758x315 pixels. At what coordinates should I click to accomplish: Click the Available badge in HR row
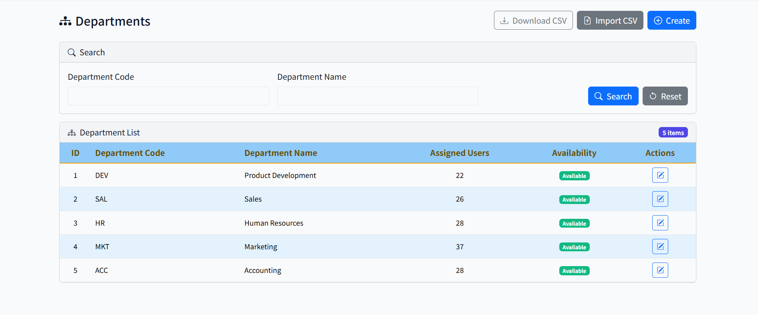(574, 224)
